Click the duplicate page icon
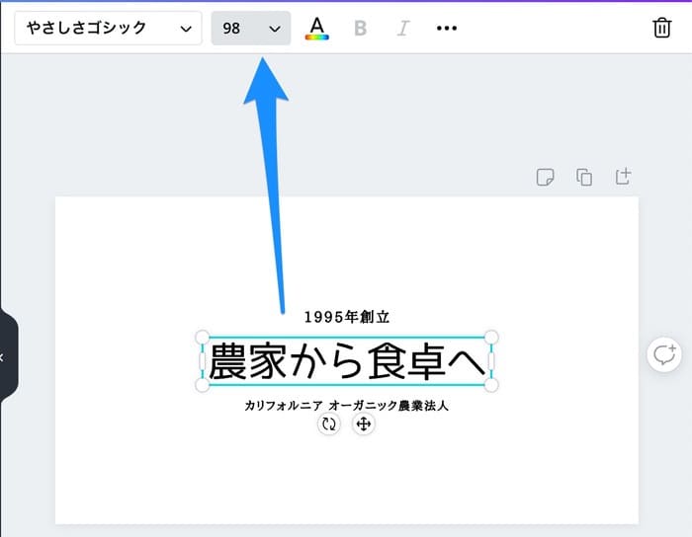Screen dimensions: 692x537 [x=584, y=178]
